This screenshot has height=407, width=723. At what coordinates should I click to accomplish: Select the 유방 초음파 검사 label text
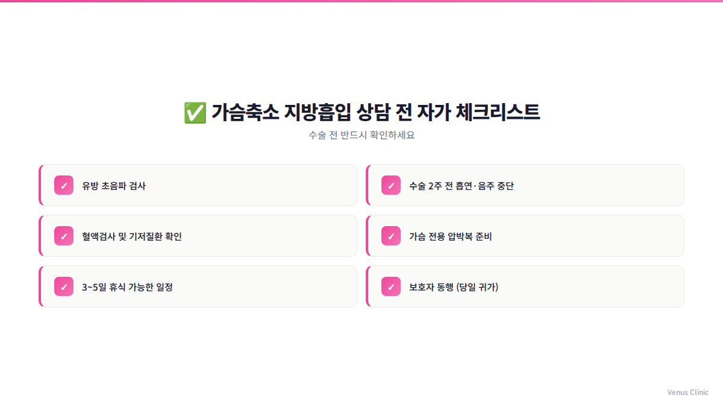click(x=114, y=186)
